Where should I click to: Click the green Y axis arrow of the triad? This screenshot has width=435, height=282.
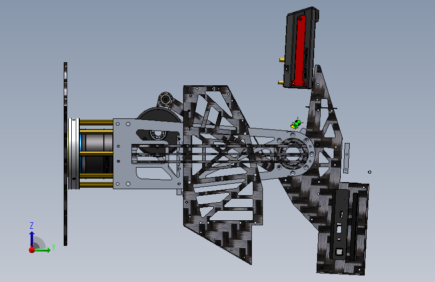(43, 250)
